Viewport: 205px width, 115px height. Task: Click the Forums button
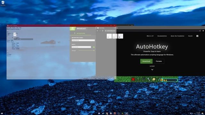point(159,61)
